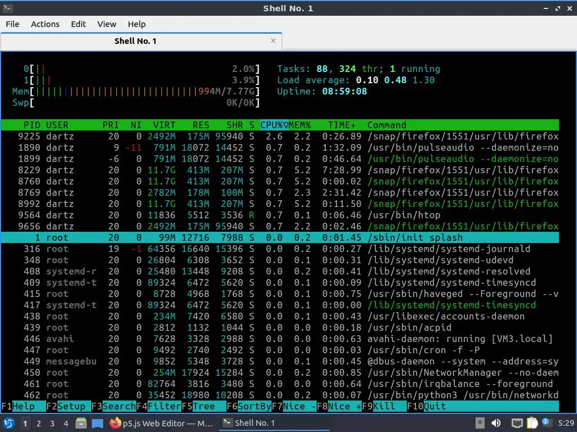The height and width of the screenshot is (432, 577).
Task: Click the Shell No. 1 taskbar entry
Action: click(x=274, y=423)
